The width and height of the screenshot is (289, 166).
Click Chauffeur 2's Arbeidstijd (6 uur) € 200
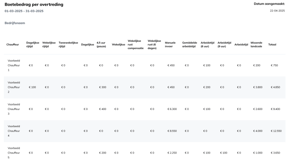click(207, 88)
